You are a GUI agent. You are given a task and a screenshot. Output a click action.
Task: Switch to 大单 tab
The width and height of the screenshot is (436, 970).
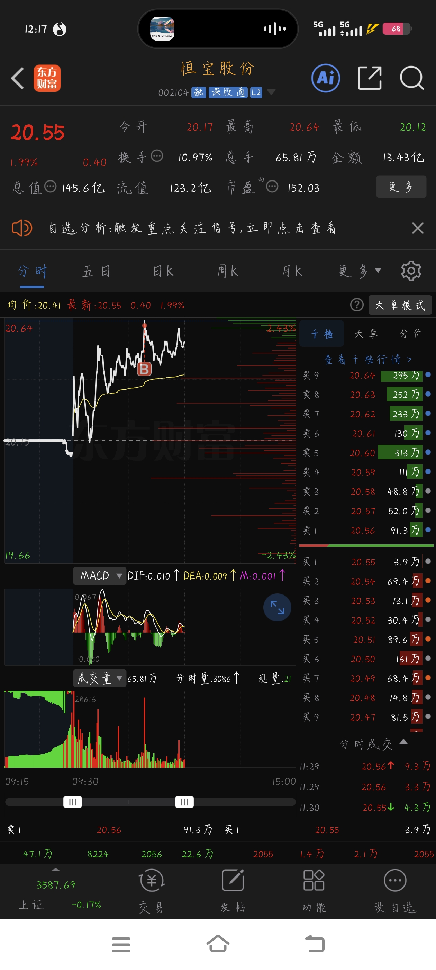(x=366, y=334)
